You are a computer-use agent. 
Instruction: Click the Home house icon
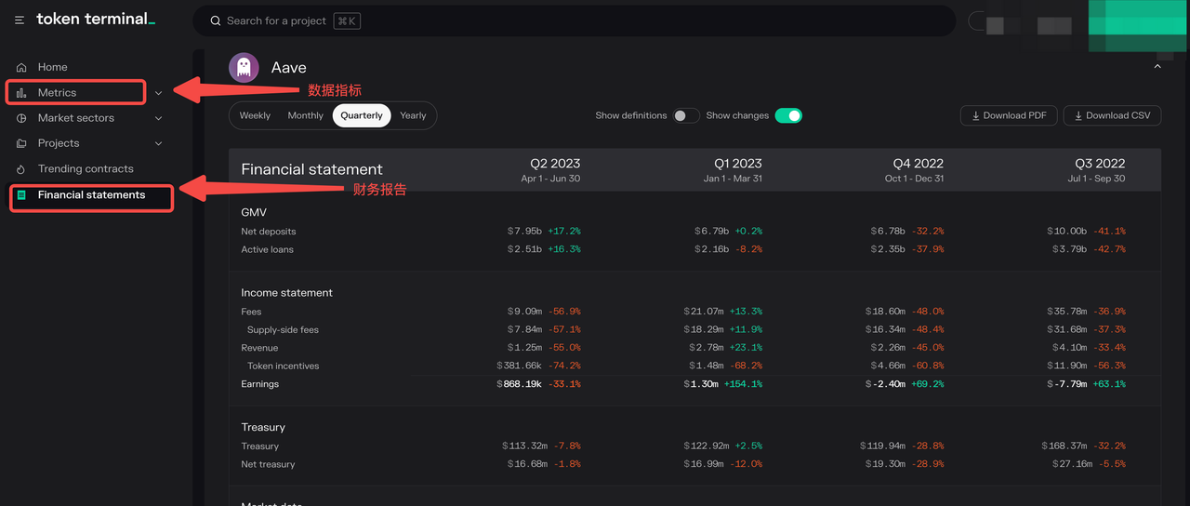click(21, 67)
